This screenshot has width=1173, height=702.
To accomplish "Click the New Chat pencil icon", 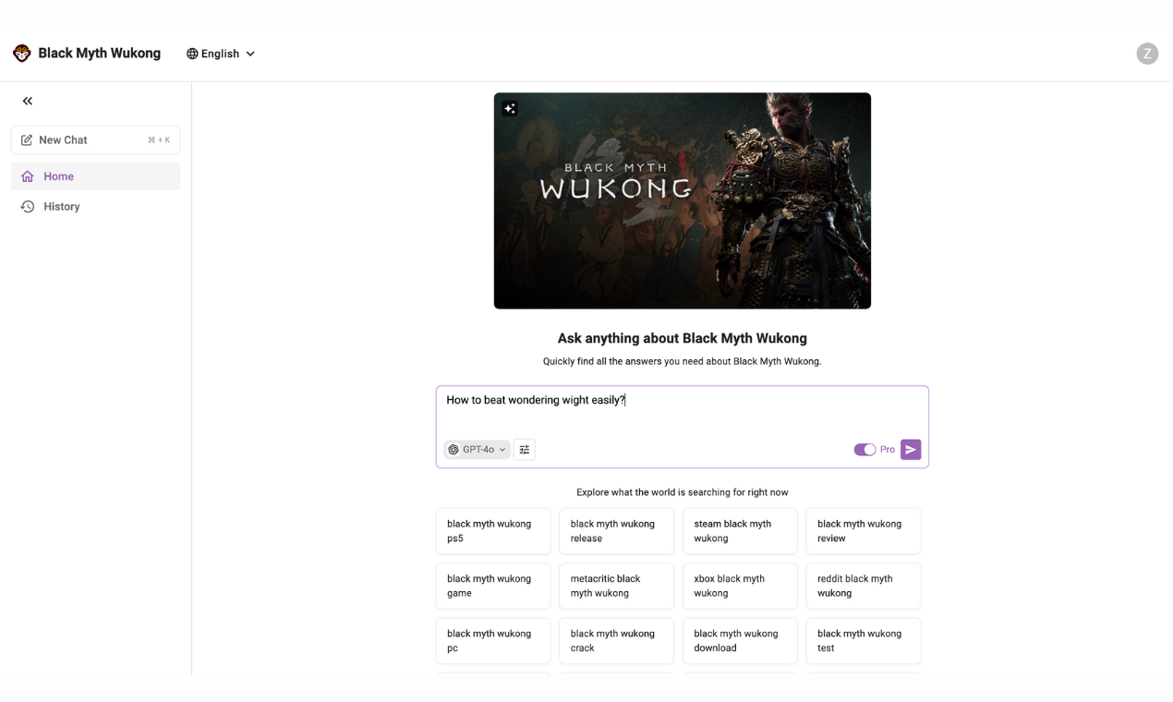I will [x=27, y=140].
